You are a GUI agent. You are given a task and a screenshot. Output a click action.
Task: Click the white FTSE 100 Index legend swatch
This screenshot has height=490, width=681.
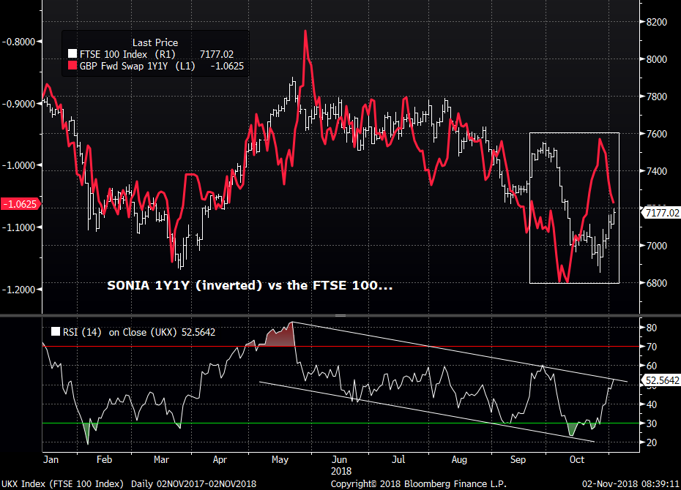coord(72,54)
